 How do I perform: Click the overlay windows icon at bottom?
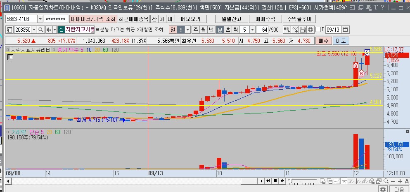coord(330,181)
